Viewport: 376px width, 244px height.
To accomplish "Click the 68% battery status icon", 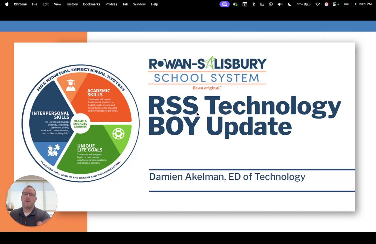I will tap(304, 4).
